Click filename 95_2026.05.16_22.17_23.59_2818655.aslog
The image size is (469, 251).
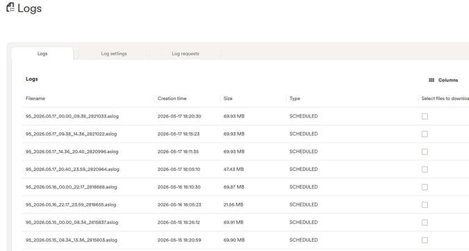coord(71,204)
